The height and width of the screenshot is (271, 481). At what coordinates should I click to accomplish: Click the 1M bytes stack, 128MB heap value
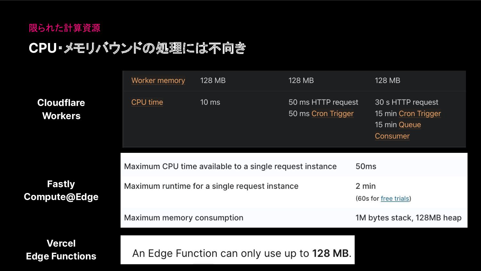click(408, 218)
